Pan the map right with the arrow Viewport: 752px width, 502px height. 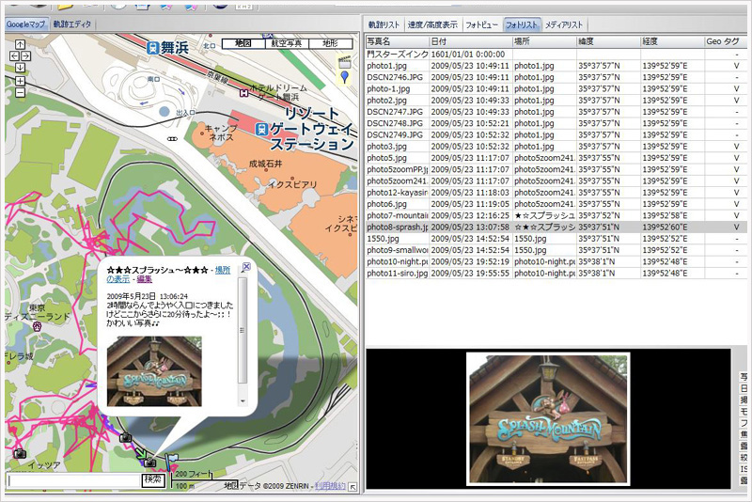(26, 56)
